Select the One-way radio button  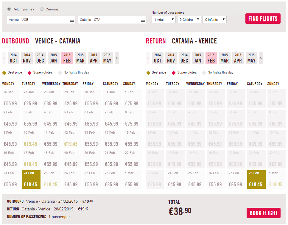pyautogui.click(x=42, y=9)
